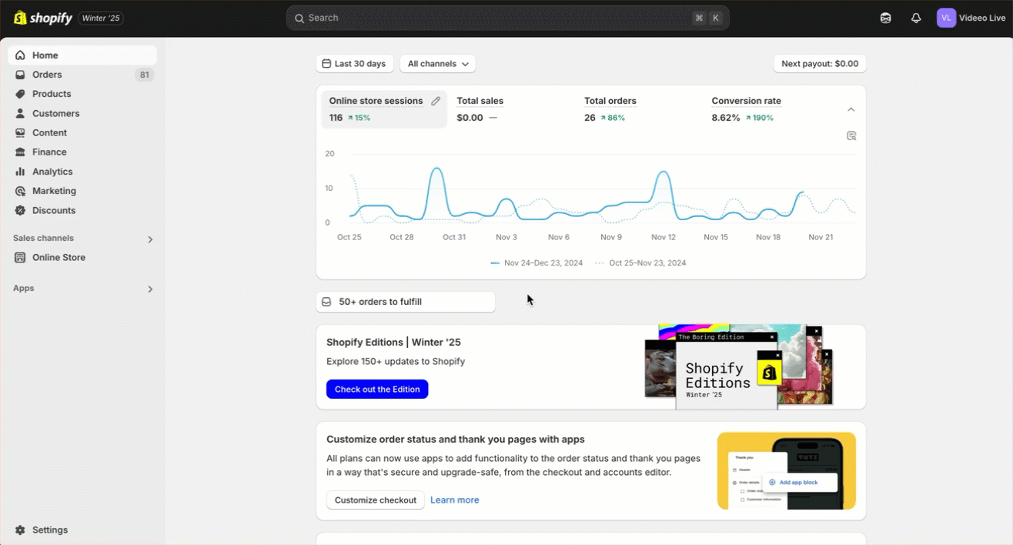The height and width of the screenshot is (545, 1013).
Task: Follow the Learn more link
Action: point(454,500)
